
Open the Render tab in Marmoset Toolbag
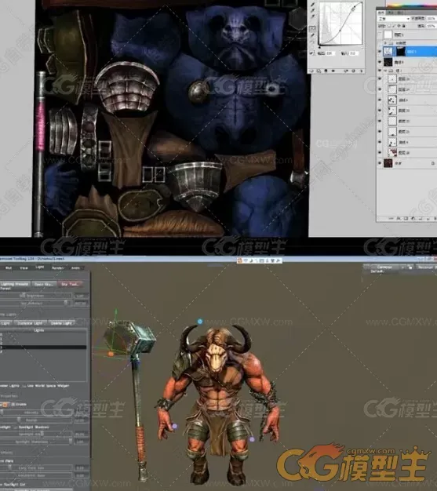click(x=57, y=268)
